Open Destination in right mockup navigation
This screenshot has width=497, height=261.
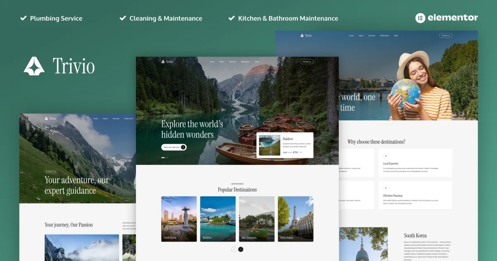tap(385, 36)
